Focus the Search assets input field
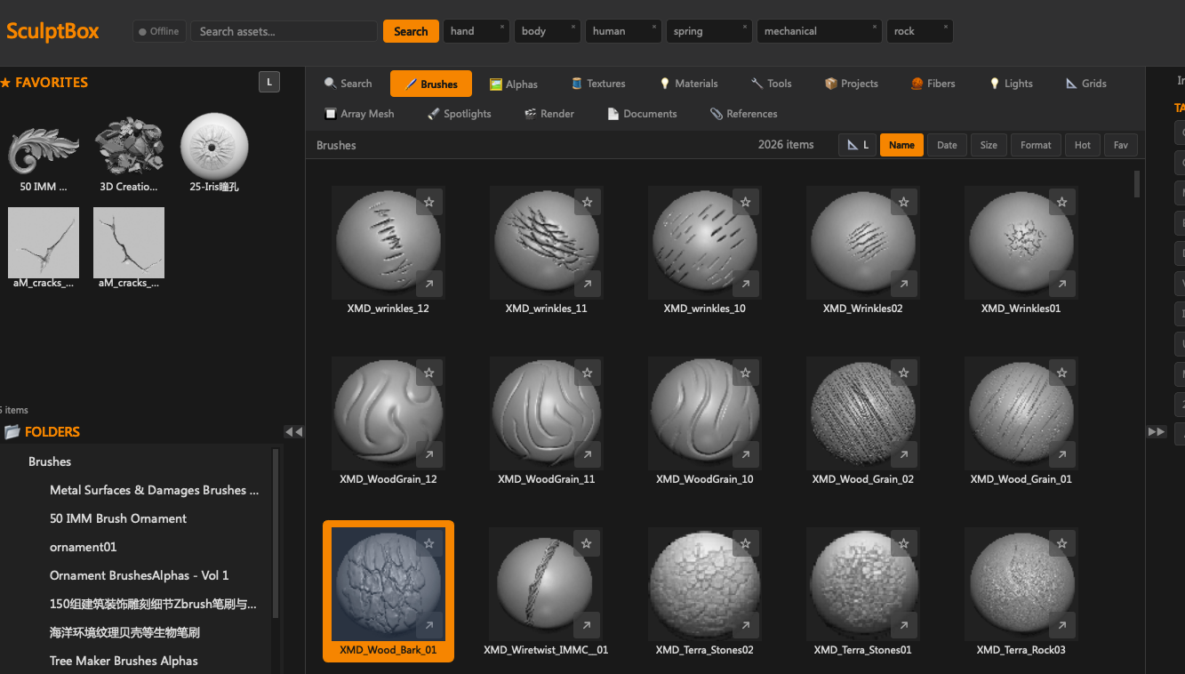Image resolution: width=1185 pixels, height=674 pixels. tap(284, 31)
